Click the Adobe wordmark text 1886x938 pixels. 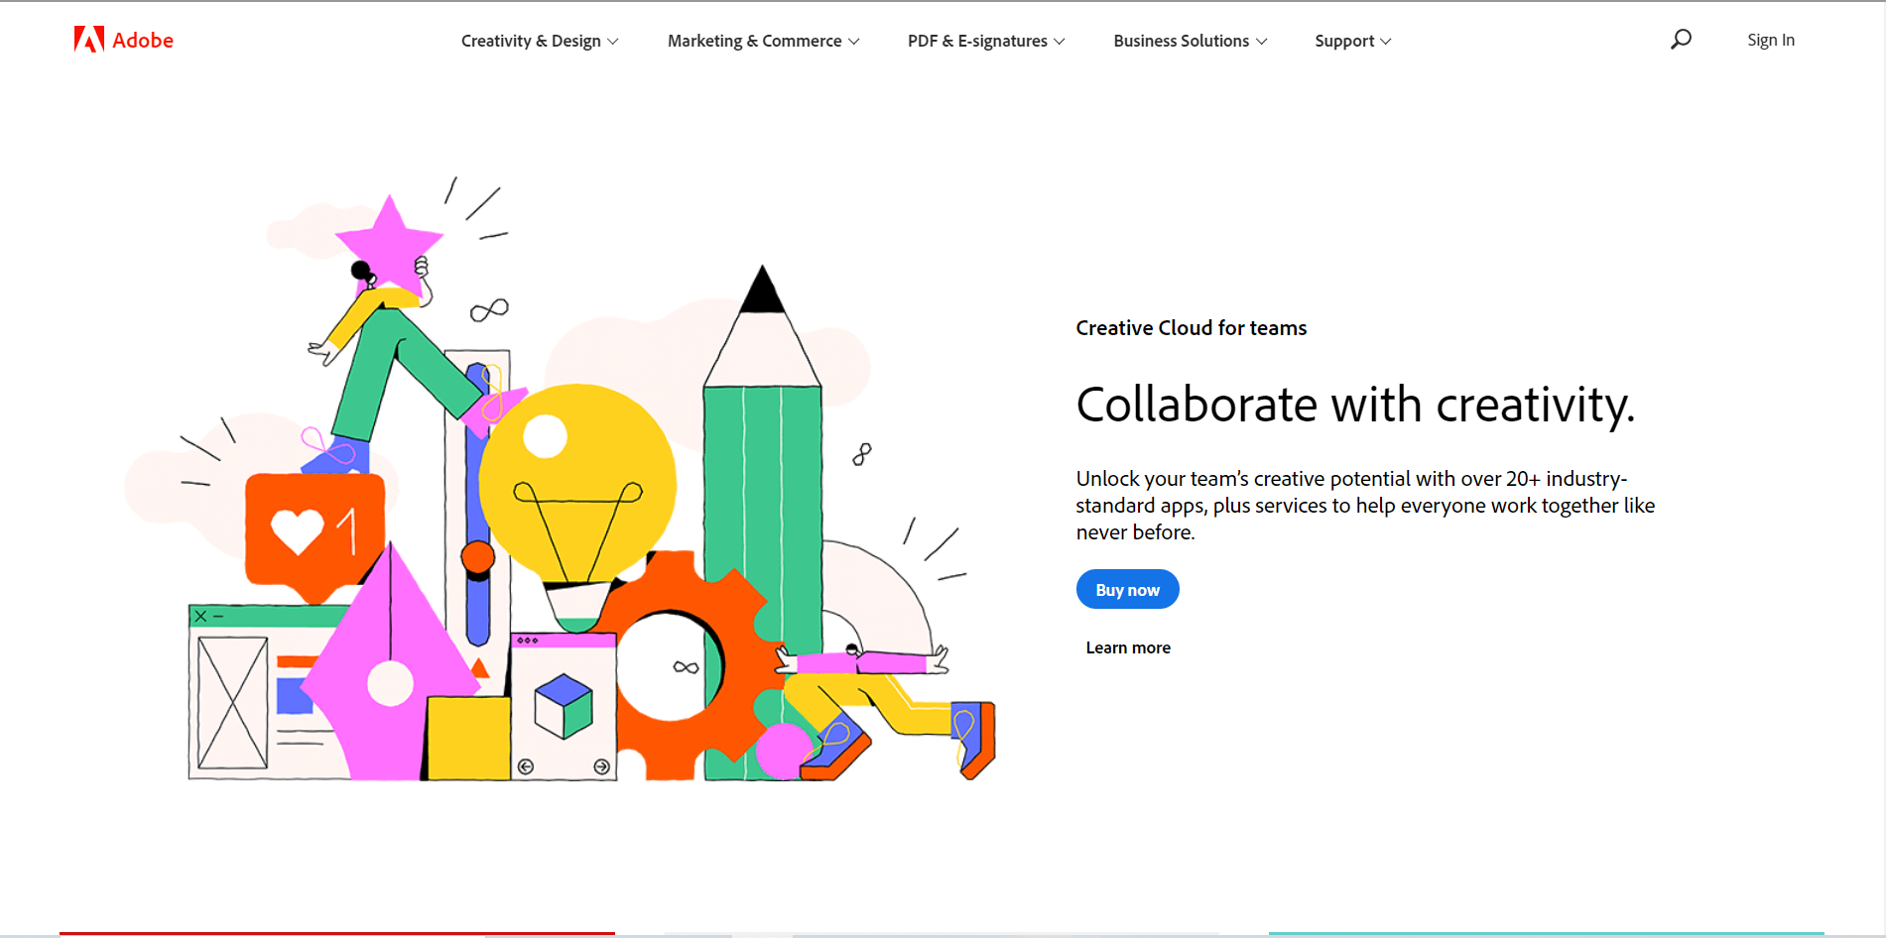(x=143, y=41)
